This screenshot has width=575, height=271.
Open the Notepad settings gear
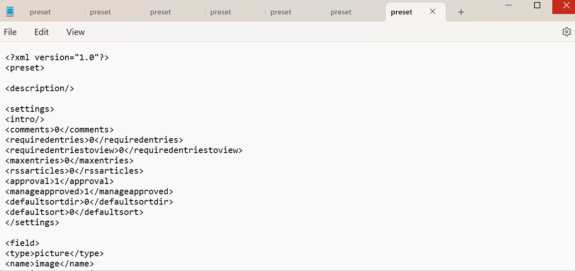click(x=566, y=32)
